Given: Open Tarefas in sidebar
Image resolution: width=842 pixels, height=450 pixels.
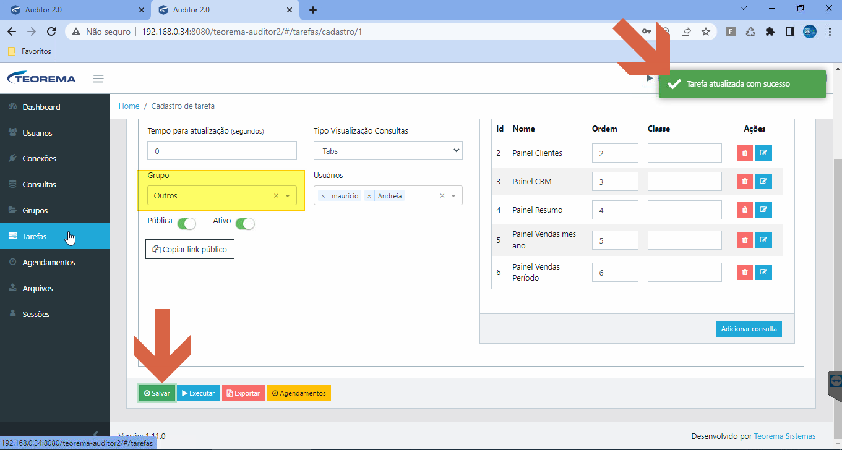Looking at the screenshot, I should (x=54, y=236).
